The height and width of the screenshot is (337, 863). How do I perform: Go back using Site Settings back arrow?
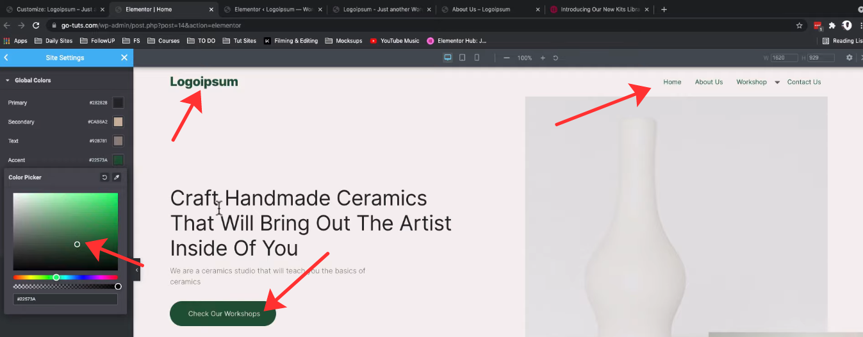click(6, 58)
